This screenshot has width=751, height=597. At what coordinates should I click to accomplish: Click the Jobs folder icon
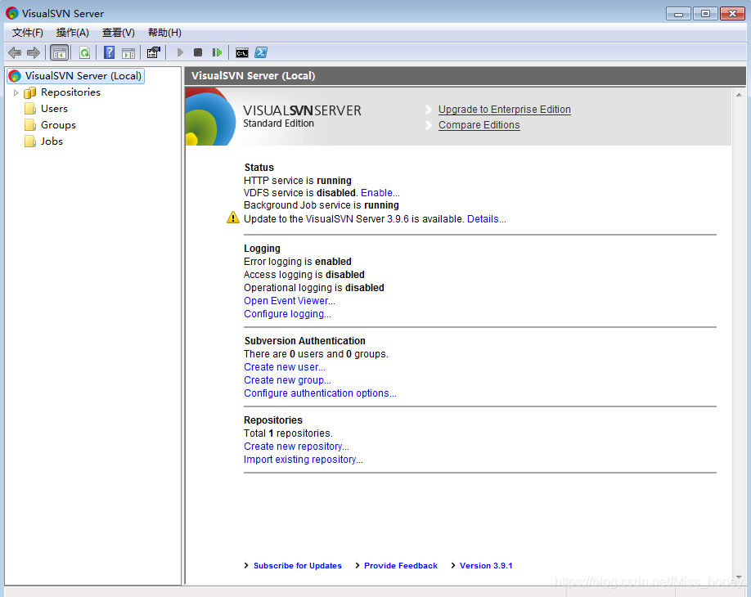[30, 141]
